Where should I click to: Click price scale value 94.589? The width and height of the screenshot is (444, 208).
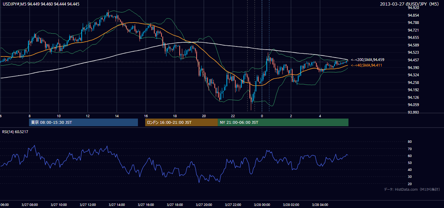(413, 45)
